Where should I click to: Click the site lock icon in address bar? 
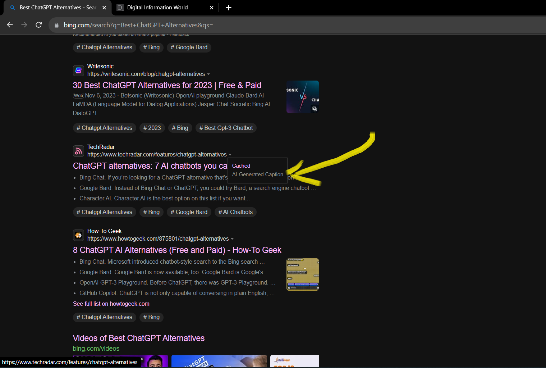[x=56, y=25]
